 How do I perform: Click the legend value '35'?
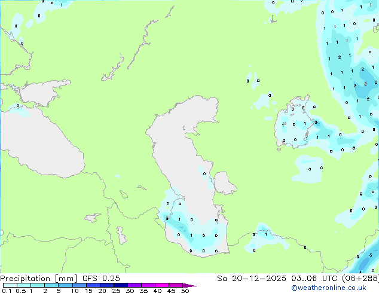click(x=143, y=291)
